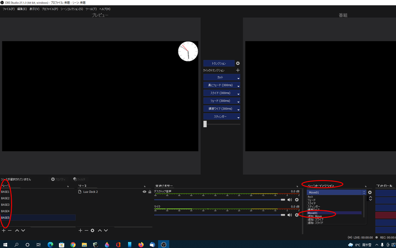Screen dimensions: 396x248
Task: Pop out the ソース dock with its float icon
Action: point(145,186)
